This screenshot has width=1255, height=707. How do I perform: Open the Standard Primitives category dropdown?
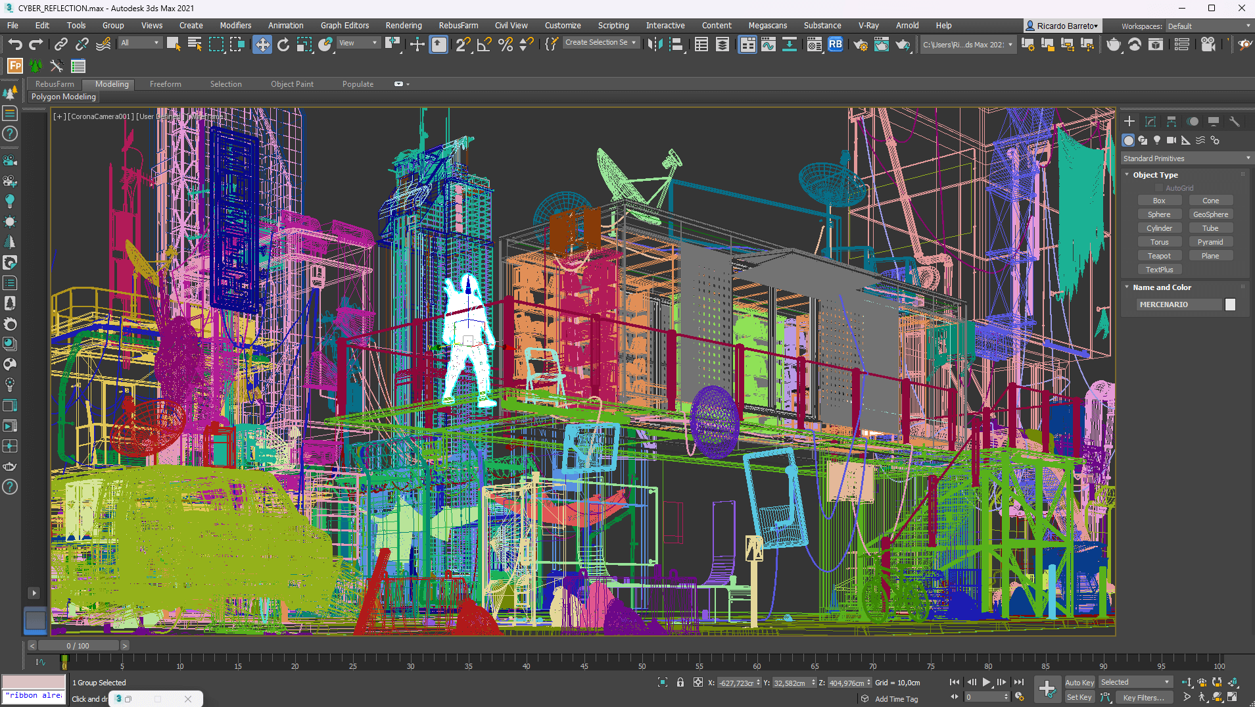coord(1186,158)
